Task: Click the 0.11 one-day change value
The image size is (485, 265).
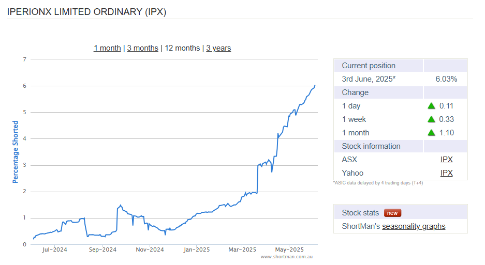Action: click(x=446, y=106)
